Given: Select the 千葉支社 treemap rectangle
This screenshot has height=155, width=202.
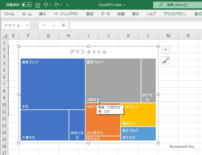Looking at the screenshot, I should pyautogui.click(x=45, y=125).
